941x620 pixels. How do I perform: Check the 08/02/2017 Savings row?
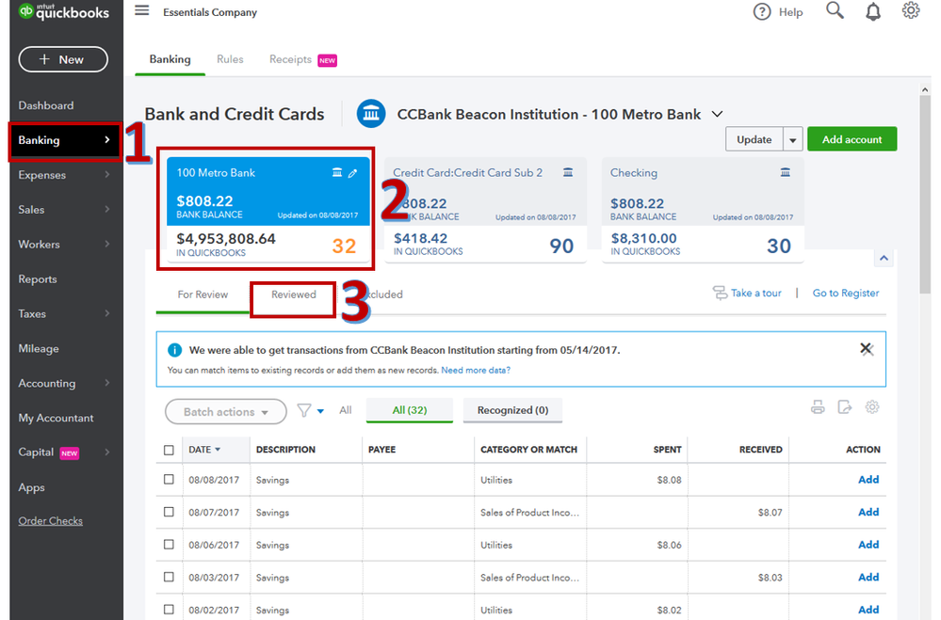tap(169, 610)
